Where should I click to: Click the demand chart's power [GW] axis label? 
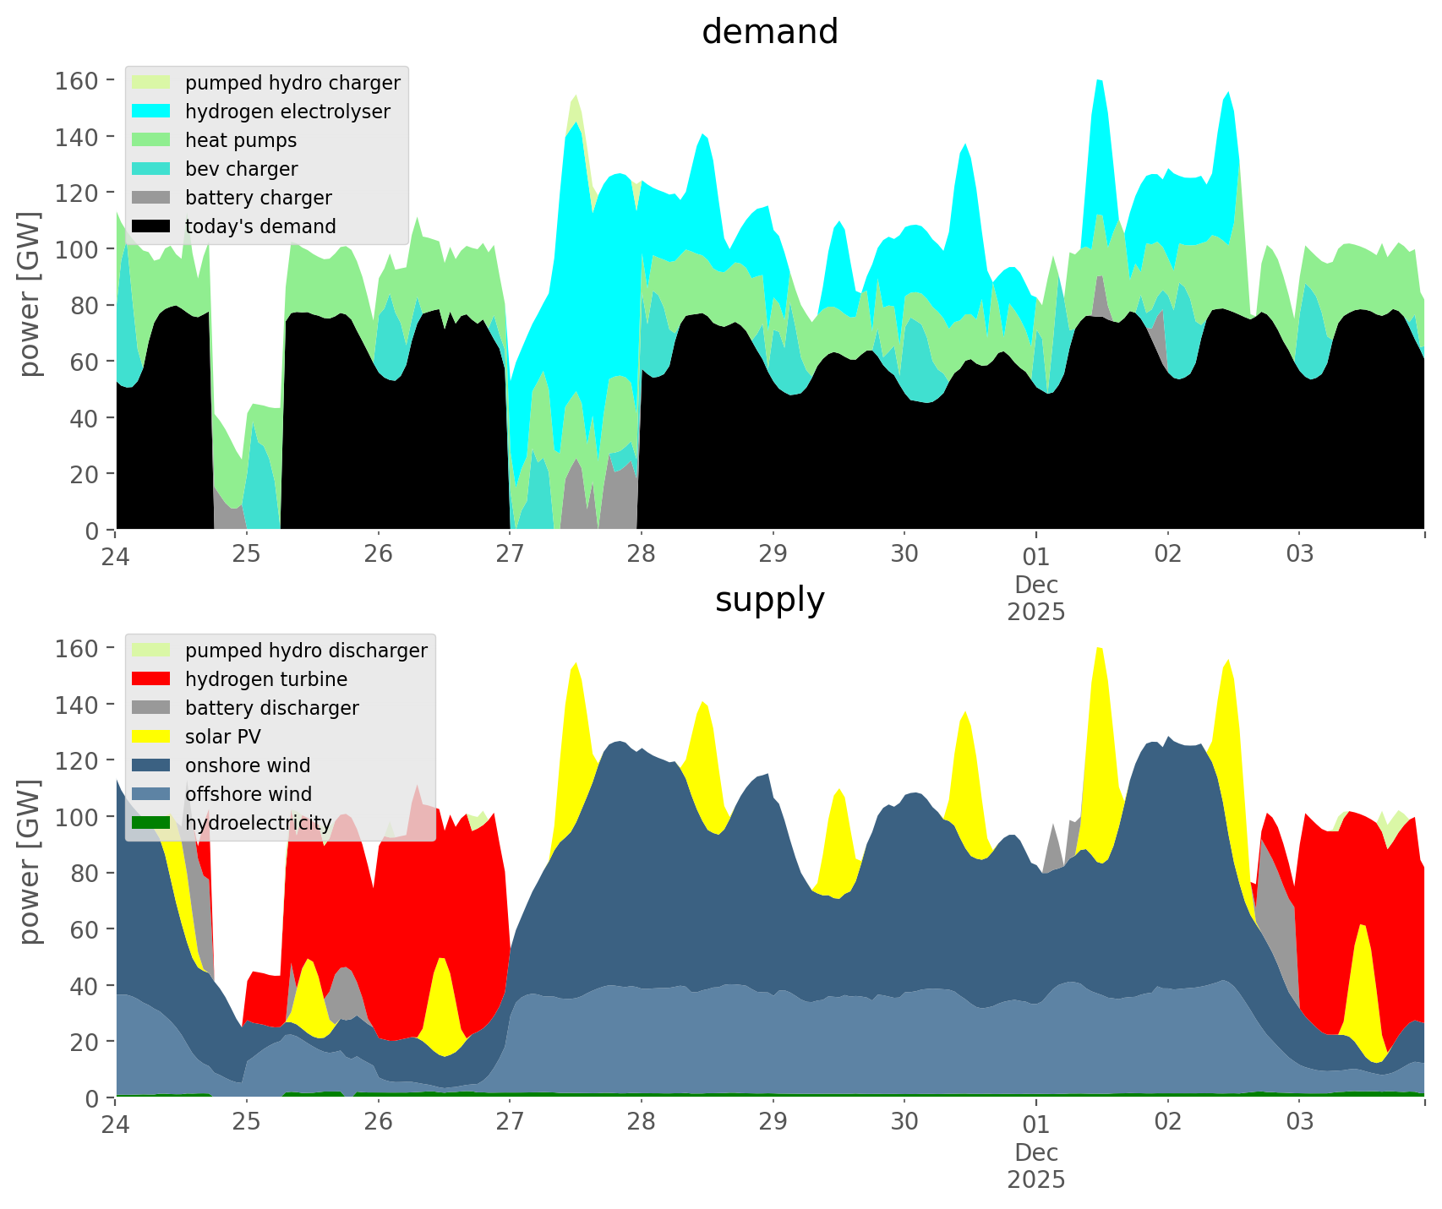[29, 294]
